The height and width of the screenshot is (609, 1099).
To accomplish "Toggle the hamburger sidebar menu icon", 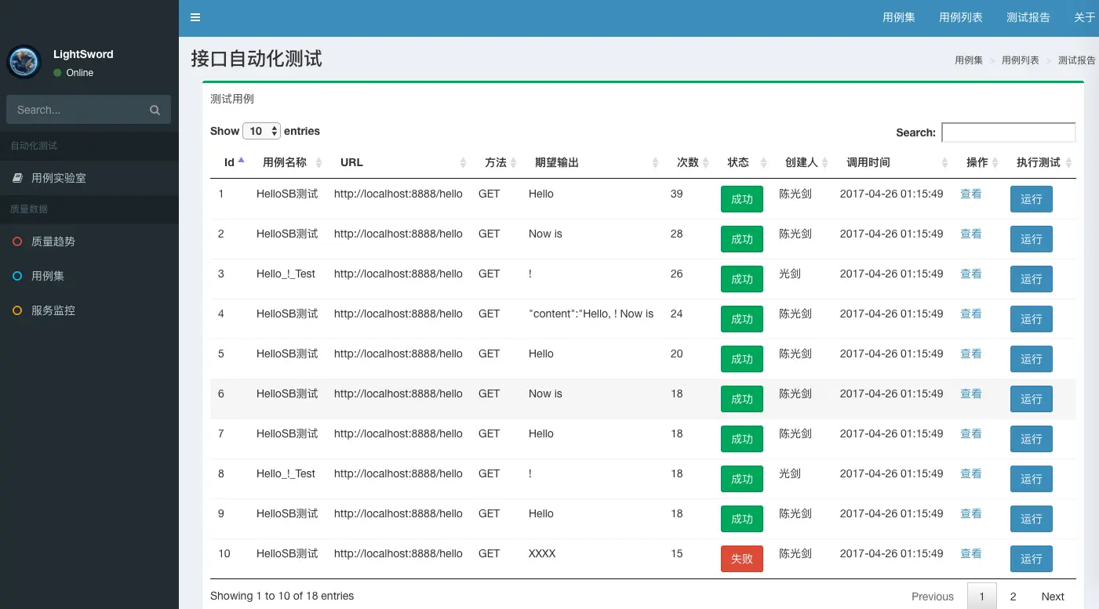I will click(195, 18).
